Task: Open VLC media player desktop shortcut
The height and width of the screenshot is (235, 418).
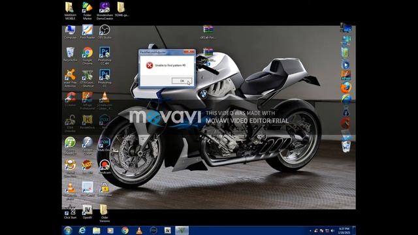Action: (70, 191)
